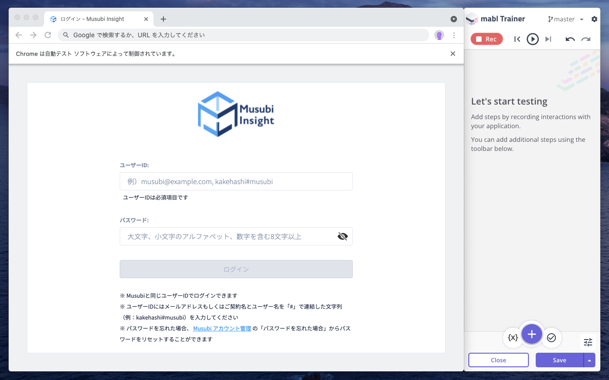Toggle the Rec recording button
The image size is (609, 380).
[x=487, y=39]
